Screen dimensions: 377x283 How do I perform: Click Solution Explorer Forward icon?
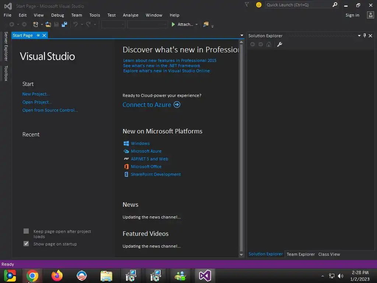click(x=261, y=44)
